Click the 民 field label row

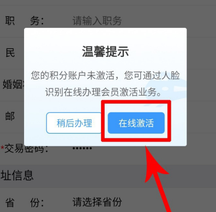10,53
